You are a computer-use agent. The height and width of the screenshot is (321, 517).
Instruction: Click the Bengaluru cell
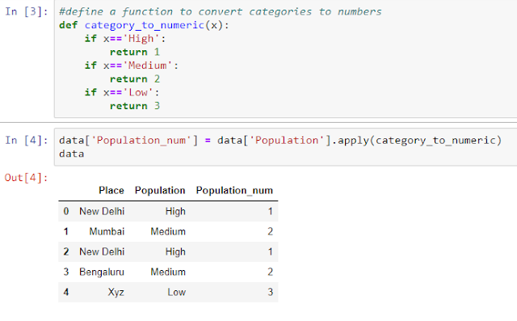coord(102,272)
